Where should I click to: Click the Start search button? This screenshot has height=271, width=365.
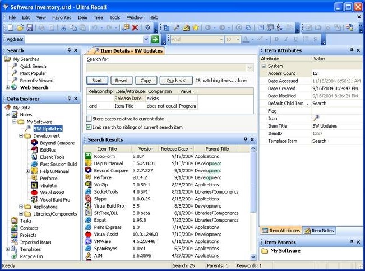coord(97,81)
